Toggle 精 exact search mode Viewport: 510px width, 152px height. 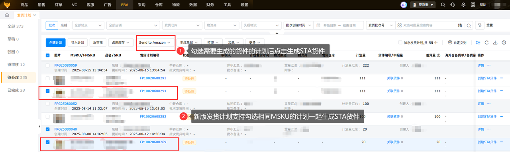click(x=460, y=25)
